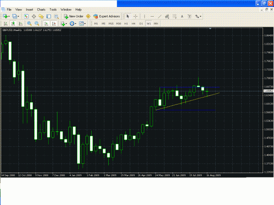Open the Data Window crosshair-target icon
Screen dimensions: 274x205
point(34,16)
